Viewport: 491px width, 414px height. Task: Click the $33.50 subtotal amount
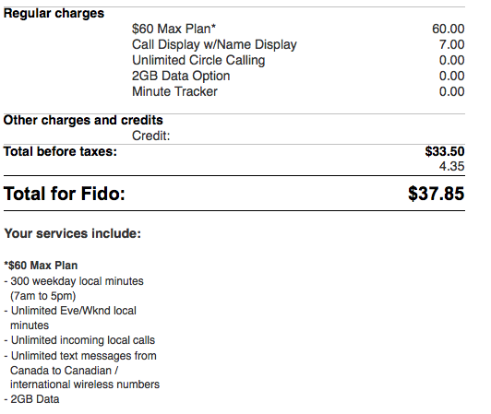[445, 151]
